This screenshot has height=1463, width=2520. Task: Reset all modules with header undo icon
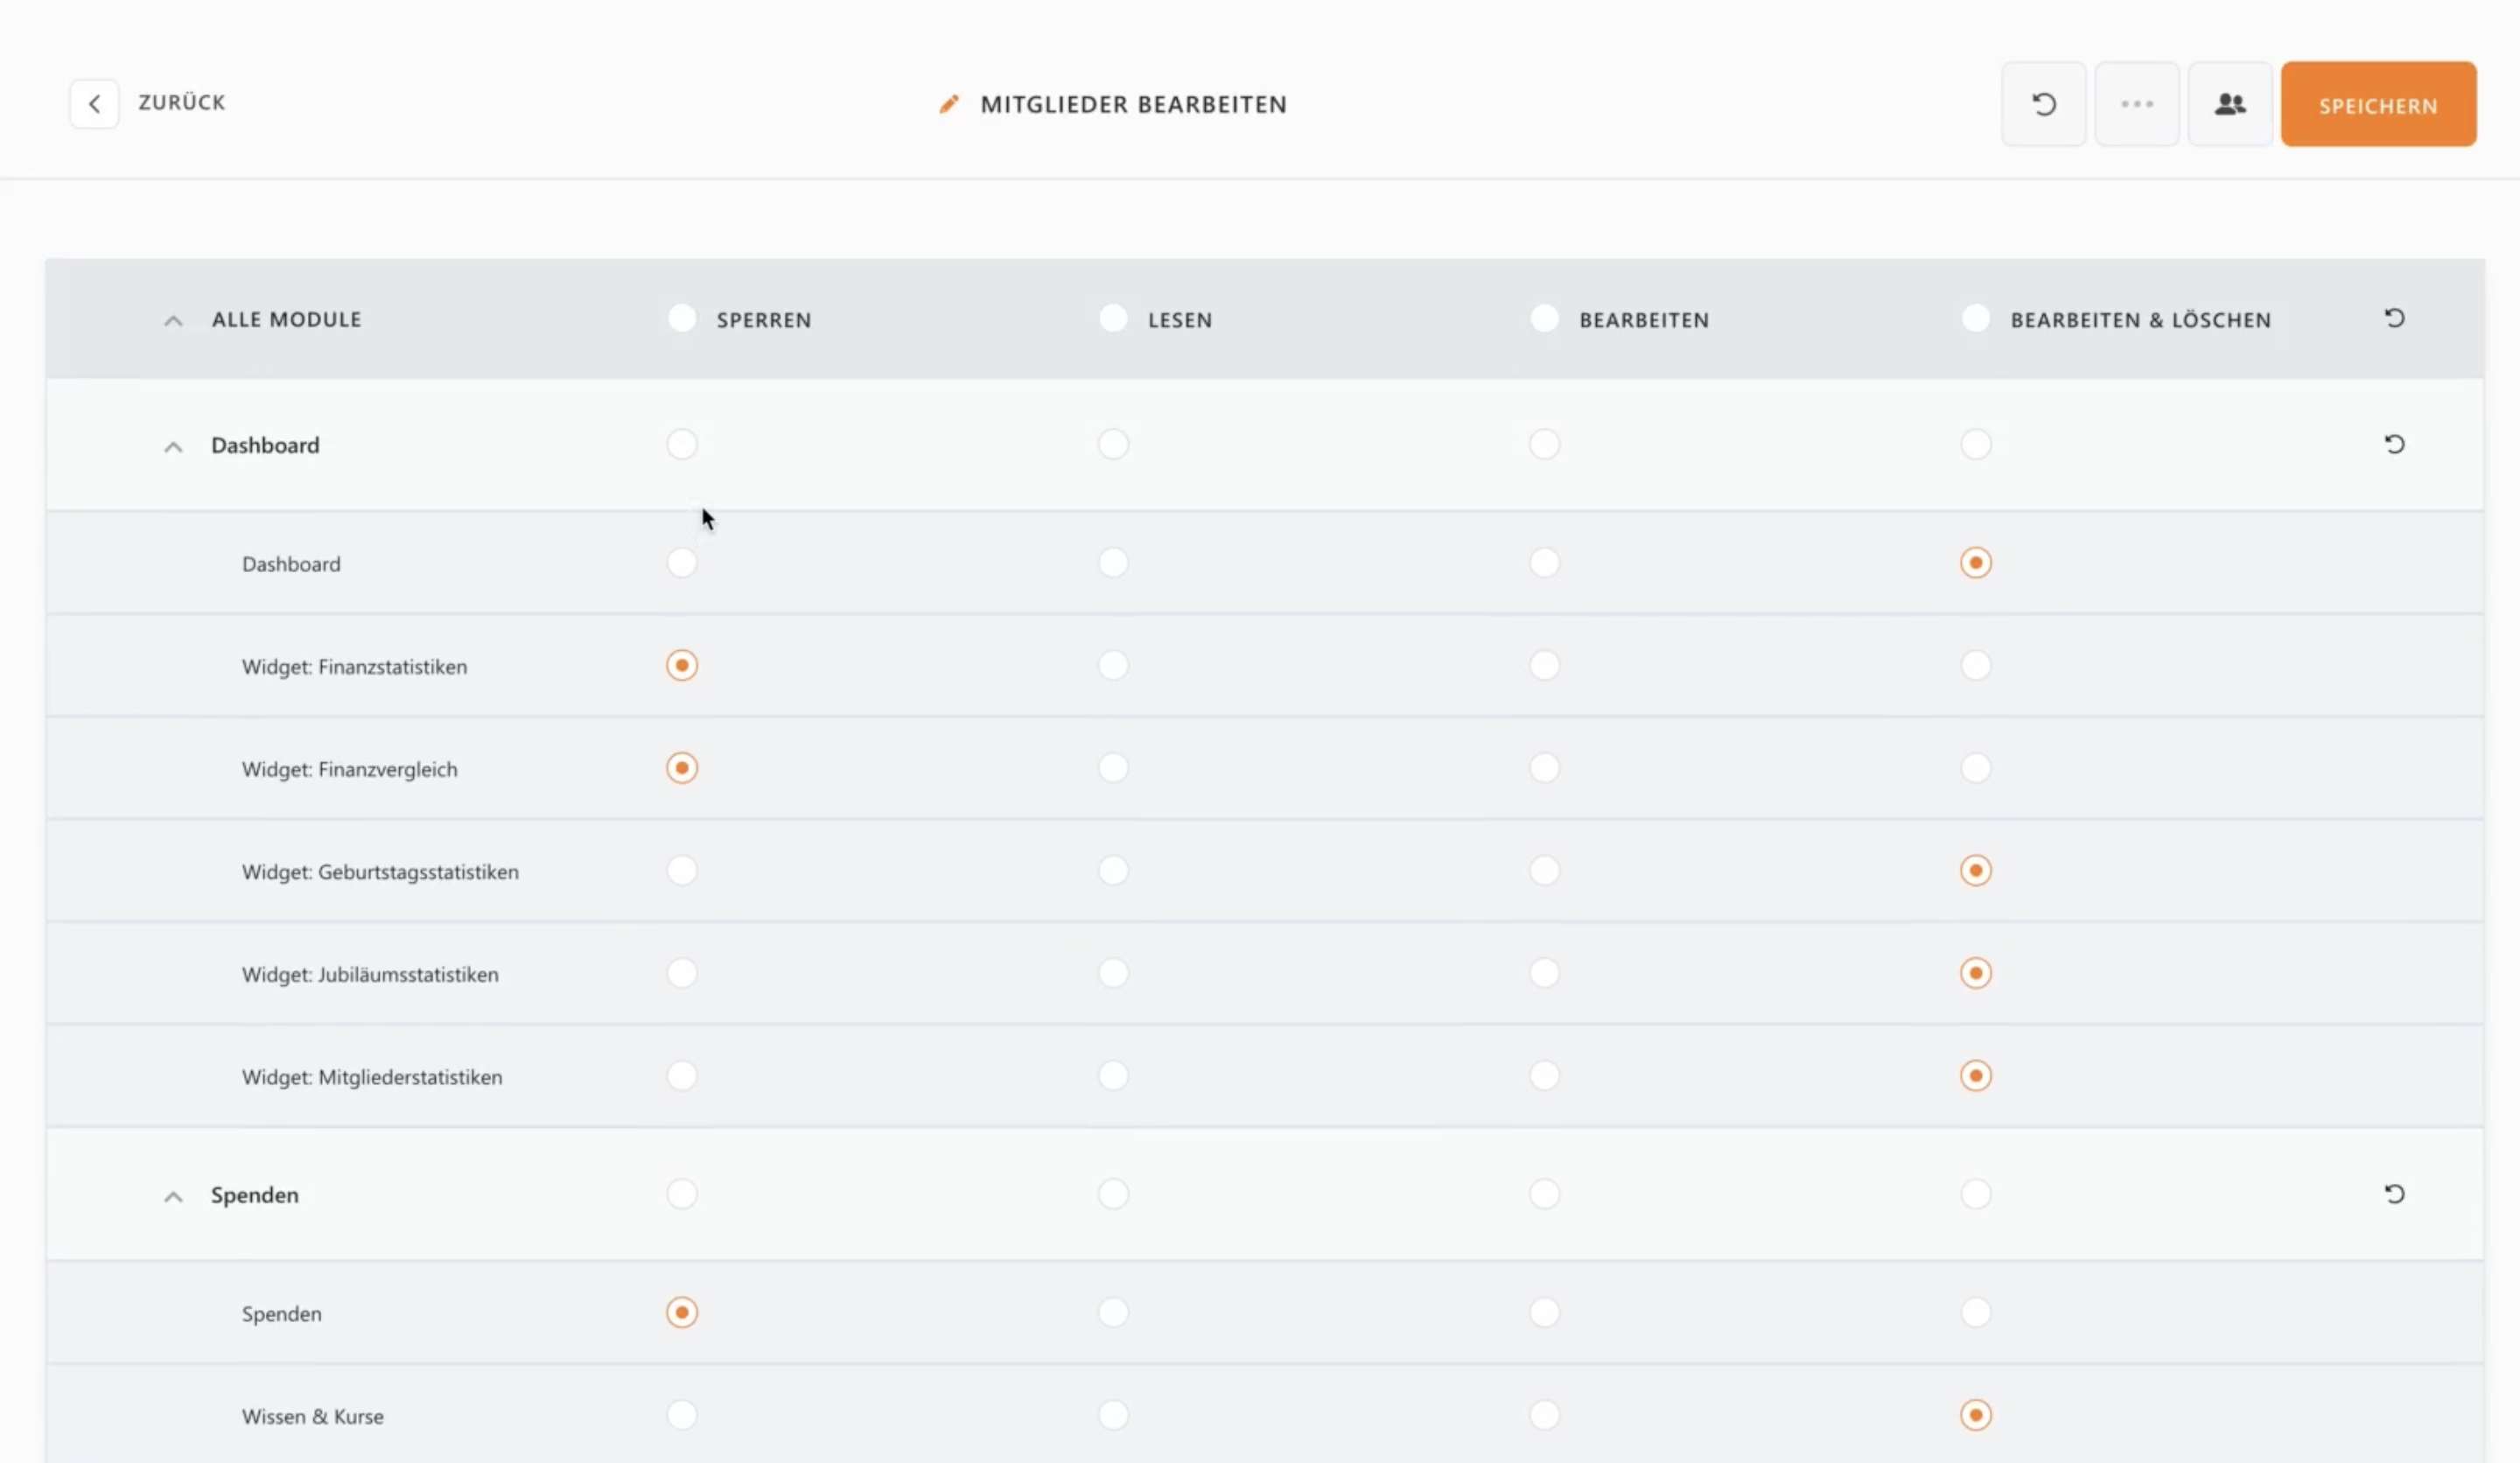[2394, 318]
